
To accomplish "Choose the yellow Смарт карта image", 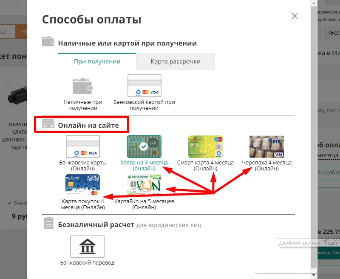I will (x=205, y=147).
